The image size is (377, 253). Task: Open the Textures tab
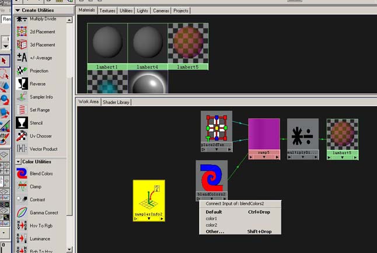click(x=107, y=10)
